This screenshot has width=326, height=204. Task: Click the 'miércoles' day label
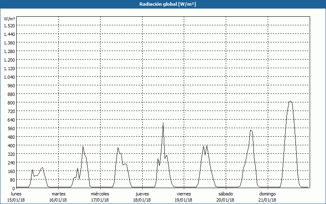click(x=100, y=194)
